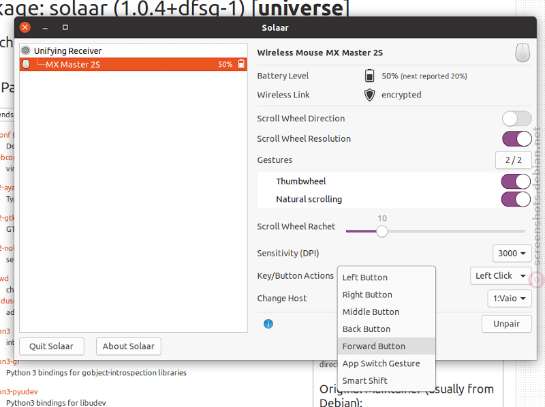Click the blue info icon
The width and height of the screenshot is (545, 407).
pyautogui.click(x=268, y=324)
